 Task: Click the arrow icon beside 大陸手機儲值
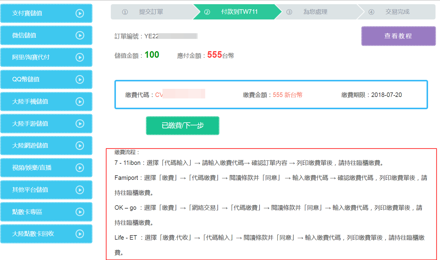[x=80, y=101]
